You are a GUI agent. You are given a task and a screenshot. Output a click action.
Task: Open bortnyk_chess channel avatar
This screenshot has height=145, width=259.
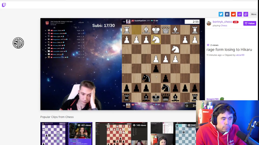tap(209, 23)
